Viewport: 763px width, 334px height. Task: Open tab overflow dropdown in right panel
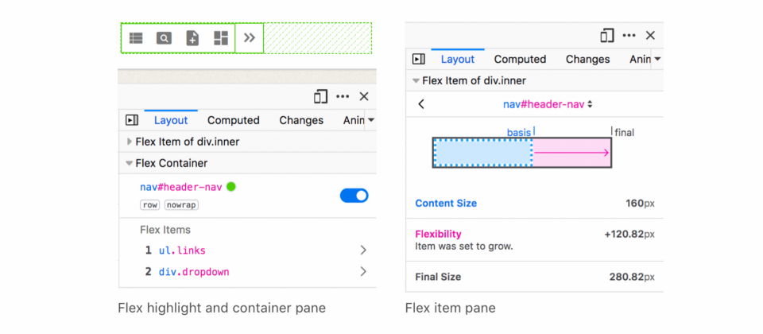point(657,60)
